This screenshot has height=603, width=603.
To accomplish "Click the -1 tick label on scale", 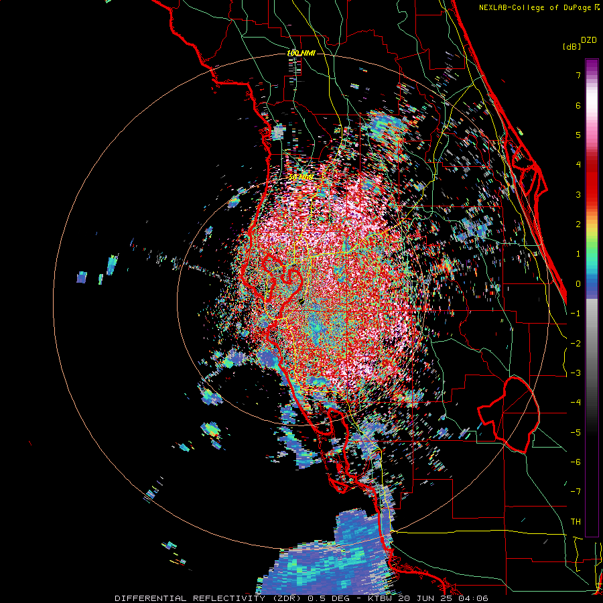I will (x=576, y=314).
